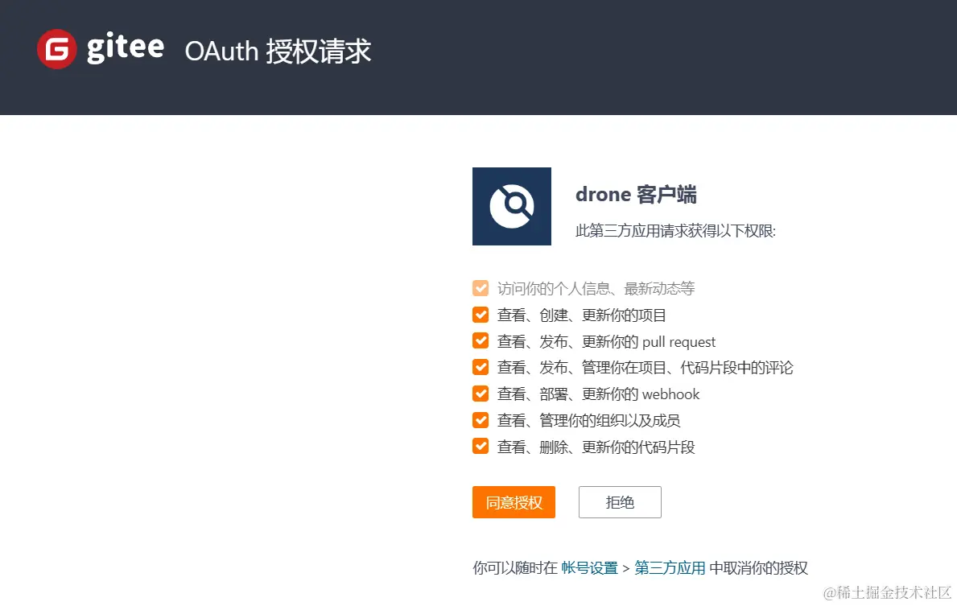Click the '查看、创建、更新你的项目' label
The width and height of the screenshot is (957, 606).
click(x=582, y=315)
